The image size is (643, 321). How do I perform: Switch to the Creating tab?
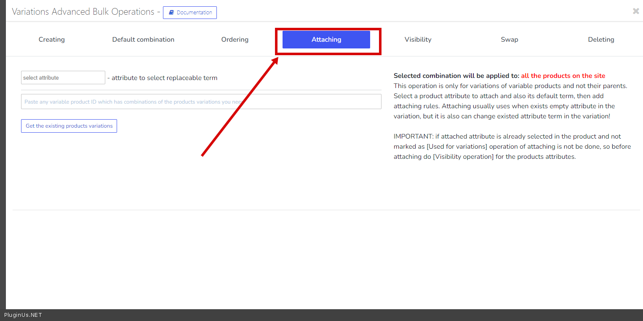[x=52, y=40]
